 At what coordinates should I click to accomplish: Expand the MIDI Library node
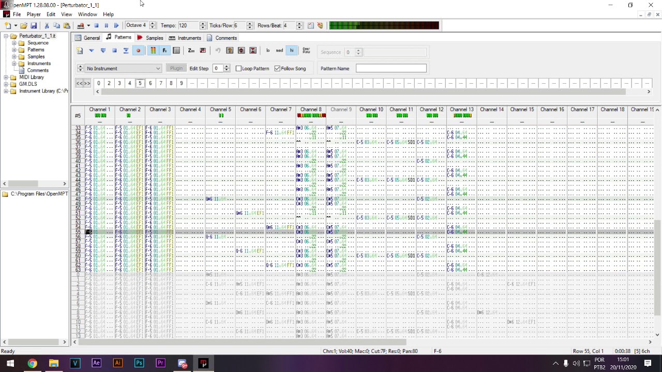coord(6,78)
